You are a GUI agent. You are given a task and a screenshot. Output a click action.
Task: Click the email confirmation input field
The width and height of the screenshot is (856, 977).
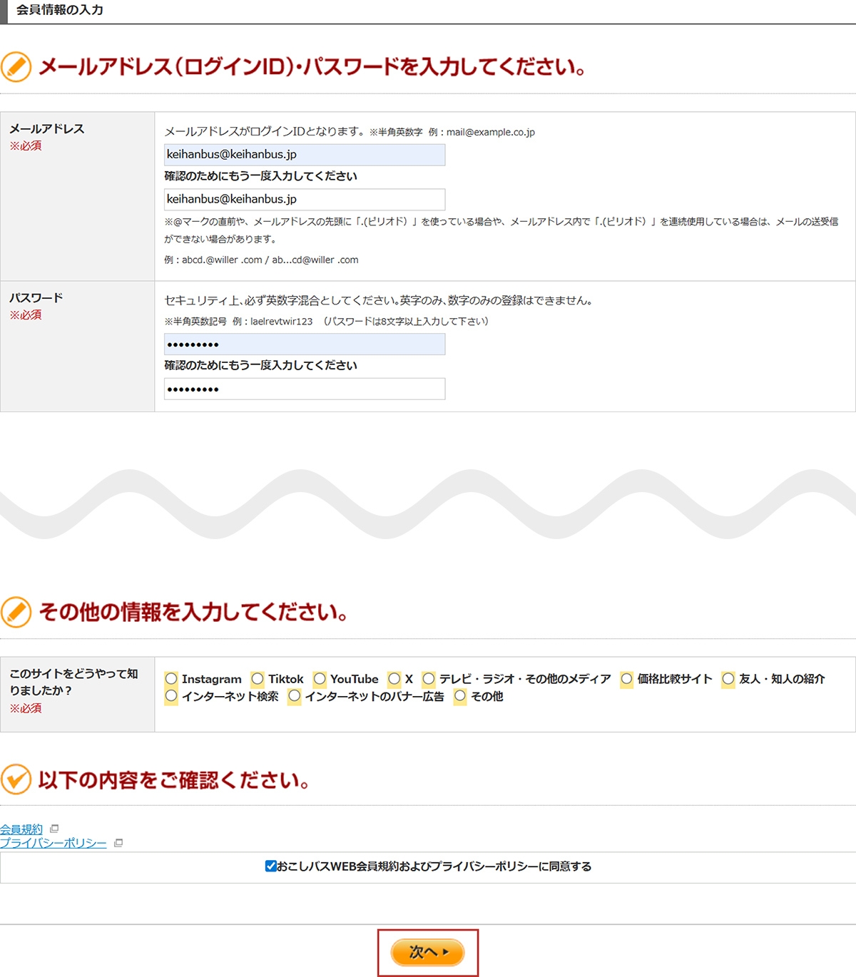305,200
